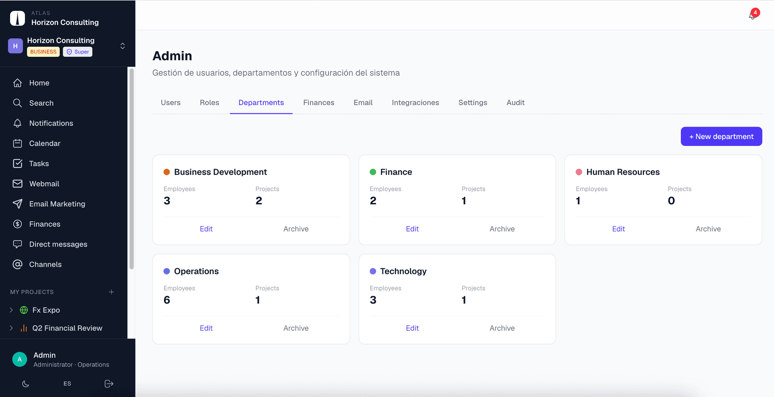This screenshot has width=774, height=397.
Task: Open the Fx Expo project
Action: [x=46, y=310]
